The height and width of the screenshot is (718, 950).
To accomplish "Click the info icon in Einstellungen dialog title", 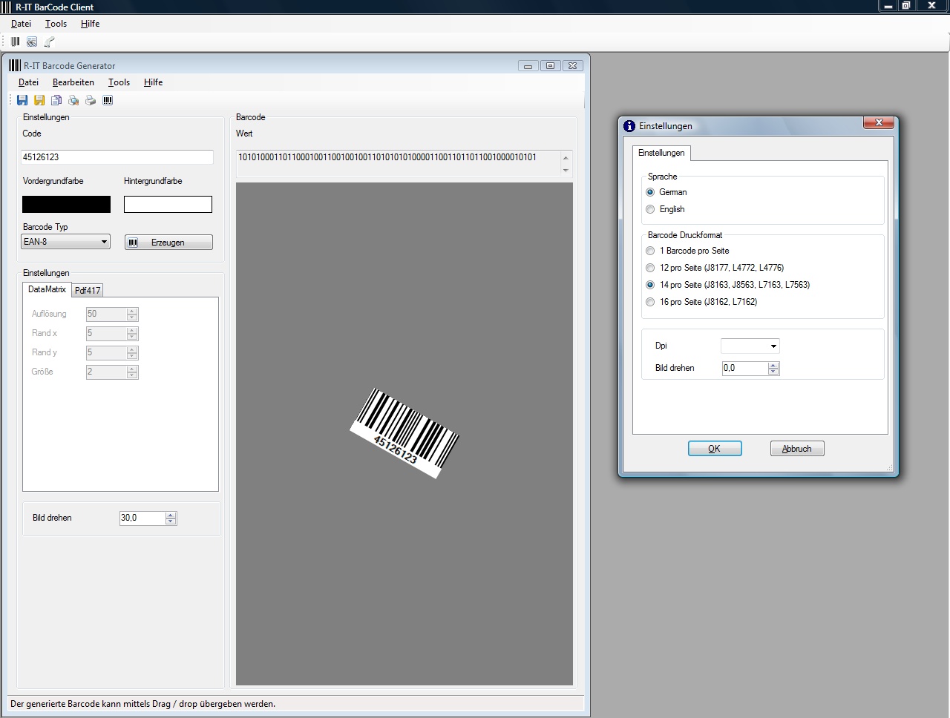I will pos(629,126).
